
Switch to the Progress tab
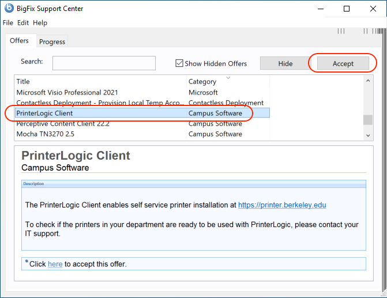(x=52, y=42)
